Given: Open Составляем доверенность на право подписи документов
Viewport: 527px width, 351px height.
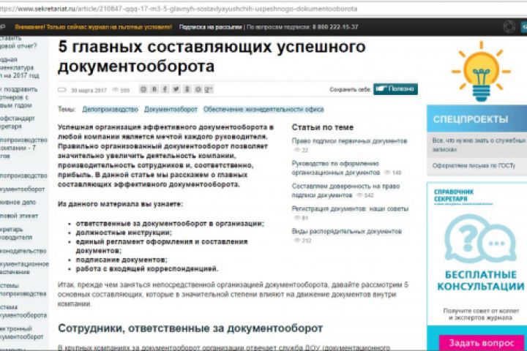Looking at the screenshot, I should tap(345, 190).
